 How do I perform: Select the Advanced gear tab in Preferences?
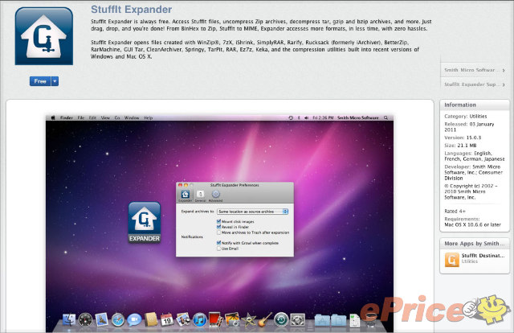pos(215,195)
